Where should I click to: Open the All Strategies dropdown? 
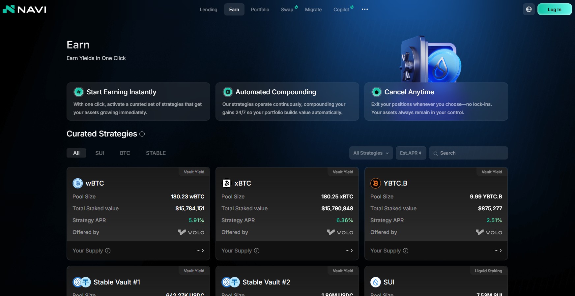click(x=371, y=153)
